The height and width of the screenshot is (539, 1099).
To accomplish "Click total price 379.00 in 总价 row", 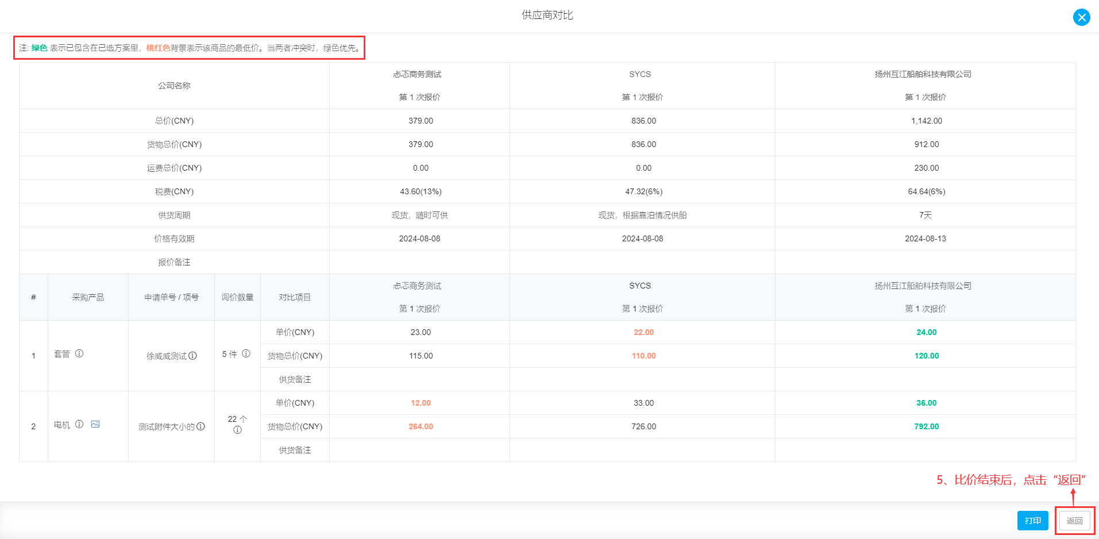I will pos(421,121).
